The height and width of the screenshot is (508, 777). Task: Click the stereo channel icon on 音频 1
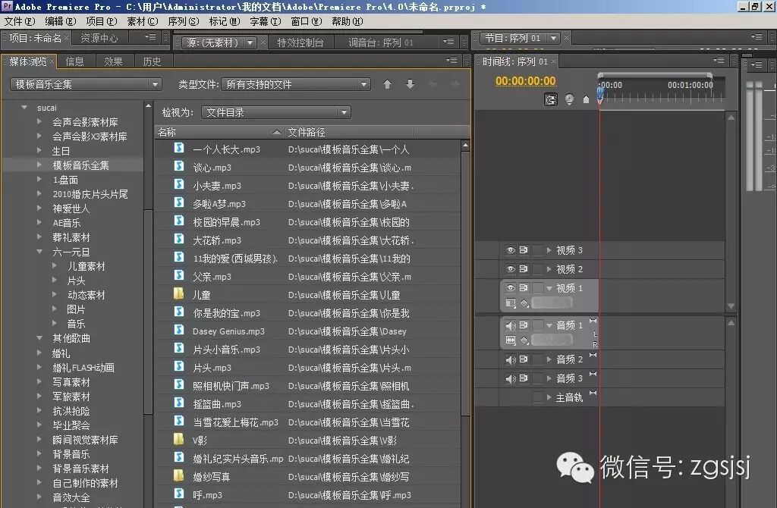click(x=593, y=321)
